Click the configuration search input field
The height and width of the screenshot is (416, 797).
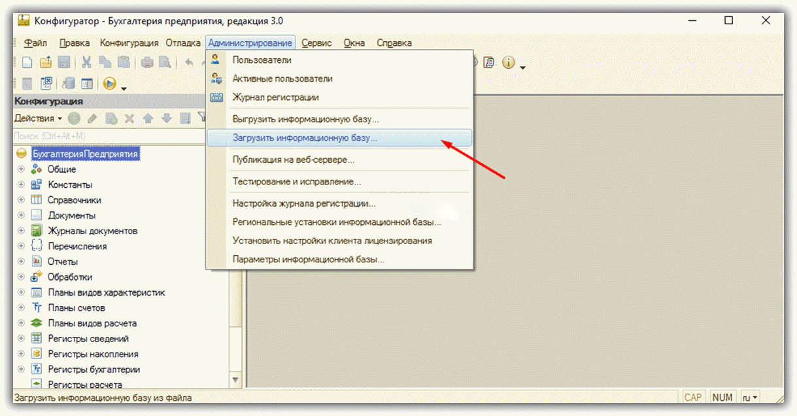pyautogui.click(x=105, y=136)
